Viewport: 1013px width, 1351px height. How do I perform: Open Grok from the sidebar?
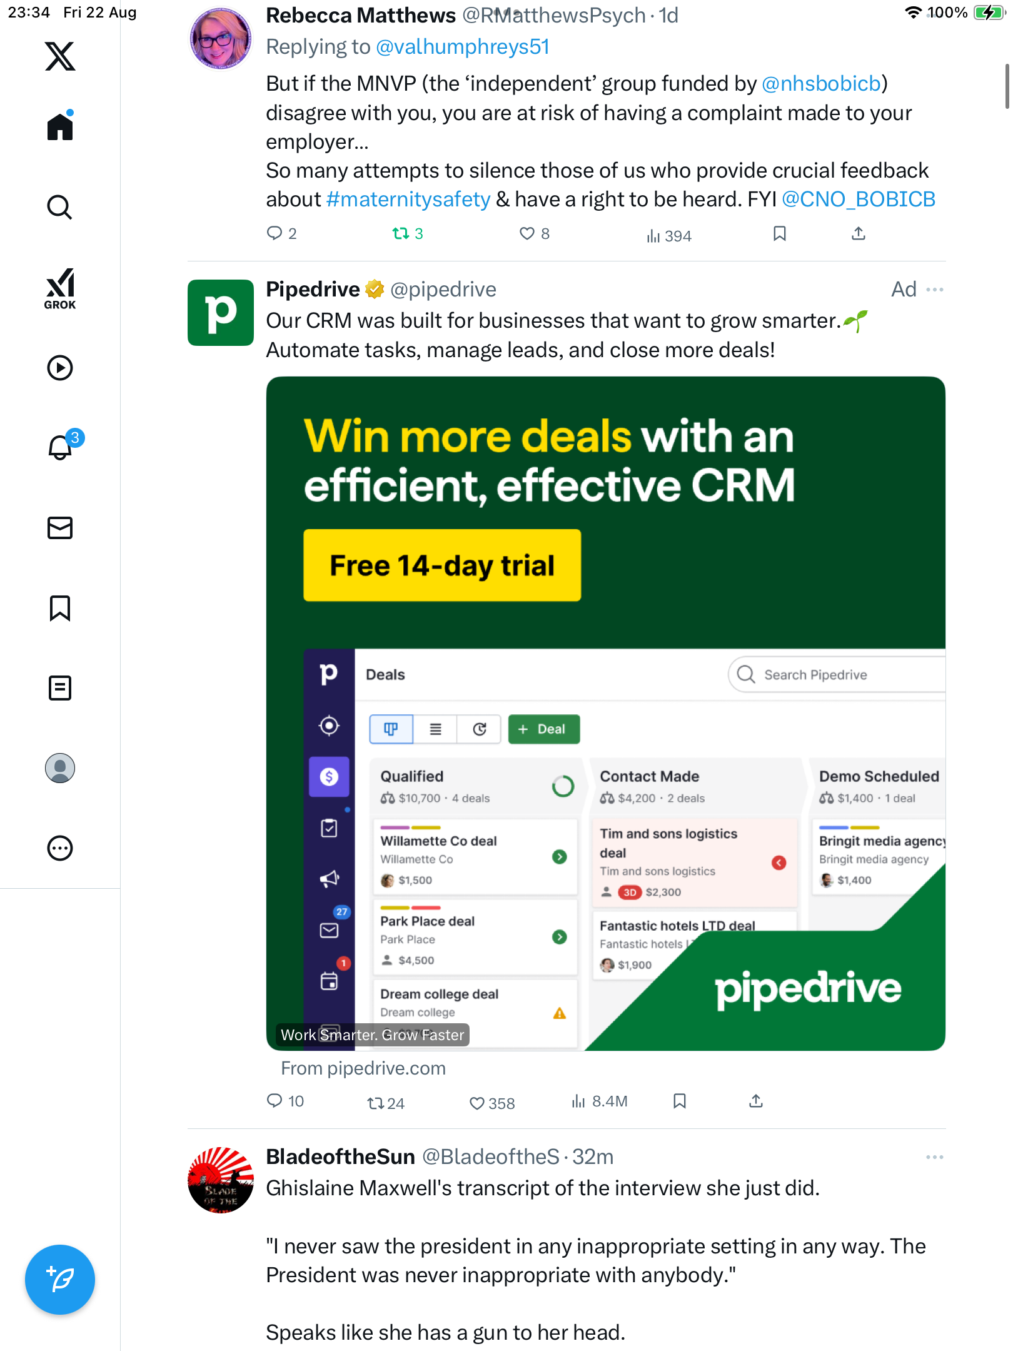point(60,288)
